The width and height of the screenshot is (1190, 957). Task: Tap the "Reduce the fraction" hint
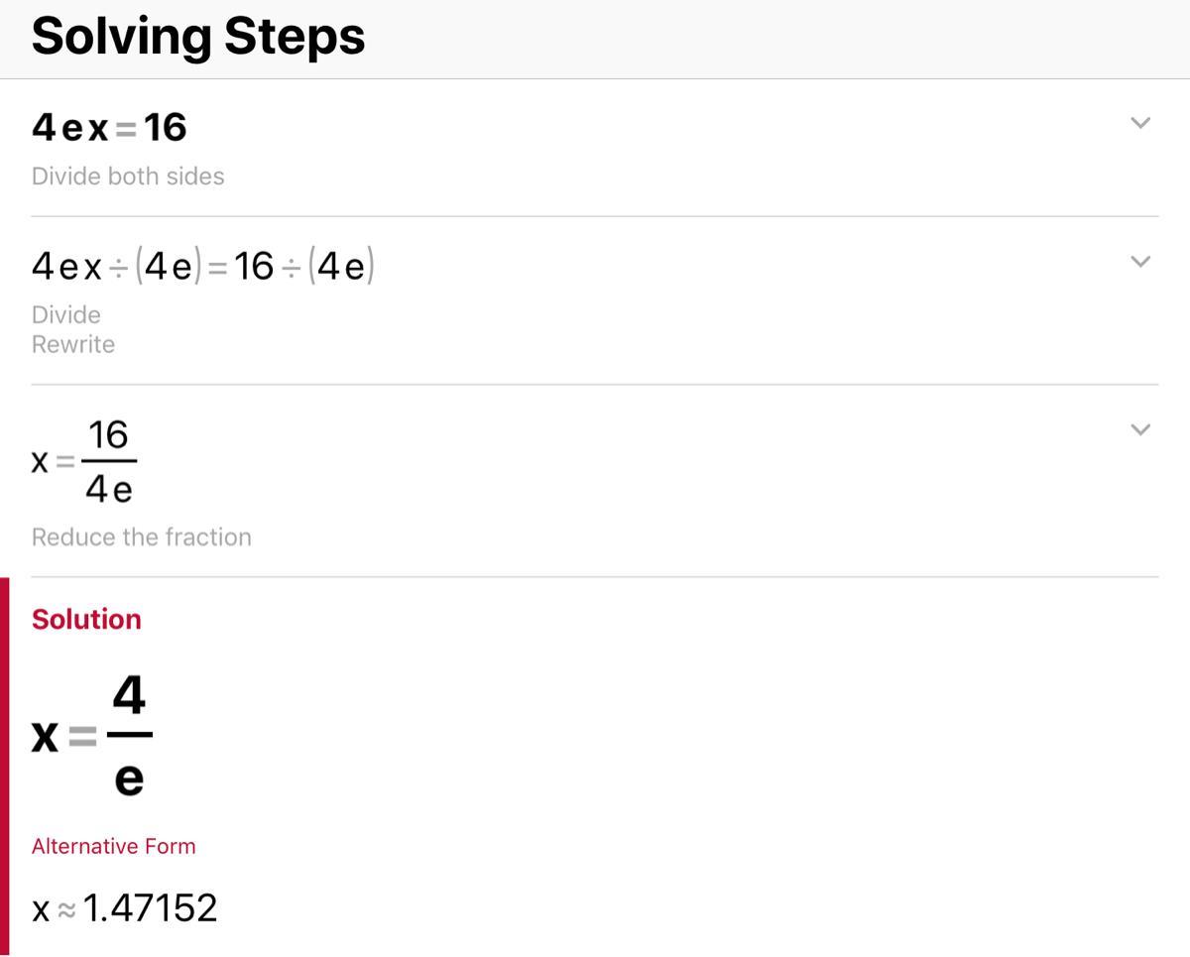142,538
